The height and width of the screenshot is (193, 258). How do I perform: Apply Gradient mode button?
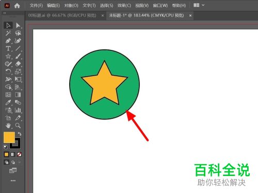(13, 154)
